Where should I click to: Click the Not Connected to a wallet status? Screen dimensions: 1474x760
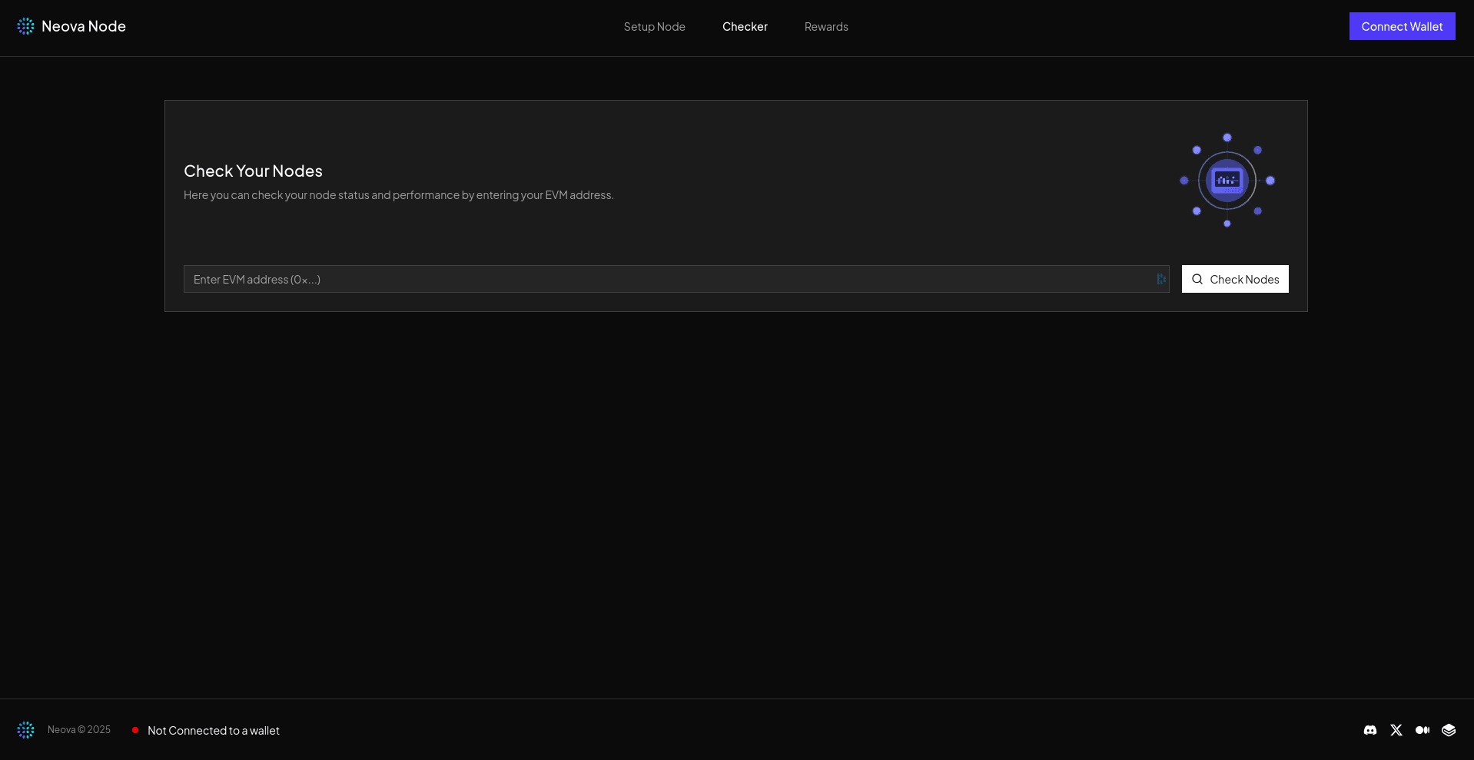pyautogui.click(x=214, y=731)
